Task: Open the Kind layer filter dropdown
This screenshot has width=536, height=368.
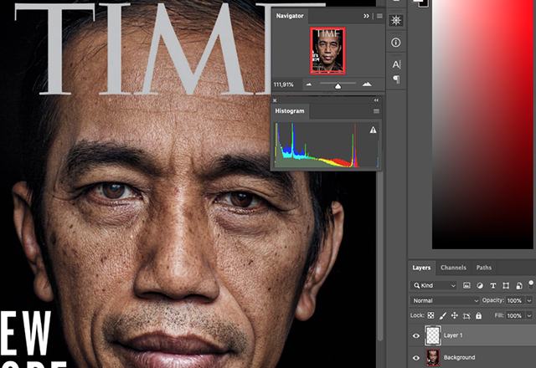Action: 434,285
